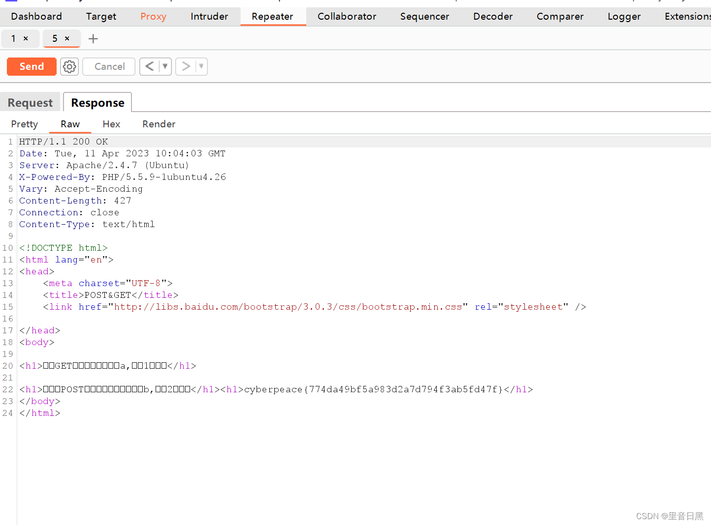Click the closing </head> tag line

(40, 330)
